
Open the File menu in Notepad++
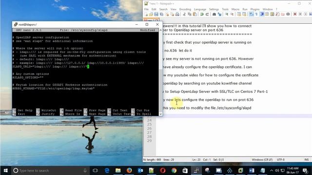[x=146, y=9]
